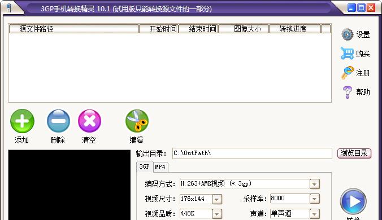
Task: Click the black video preview area
Action: pos(70,185)
